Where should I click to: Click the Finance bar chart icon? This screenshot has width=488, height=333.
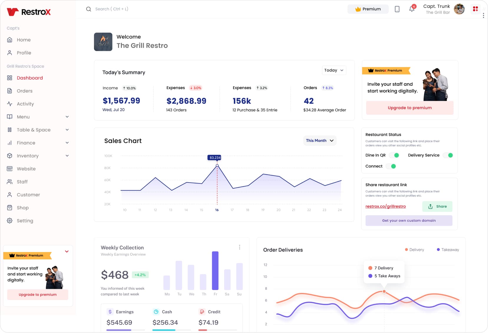[10, 143]
